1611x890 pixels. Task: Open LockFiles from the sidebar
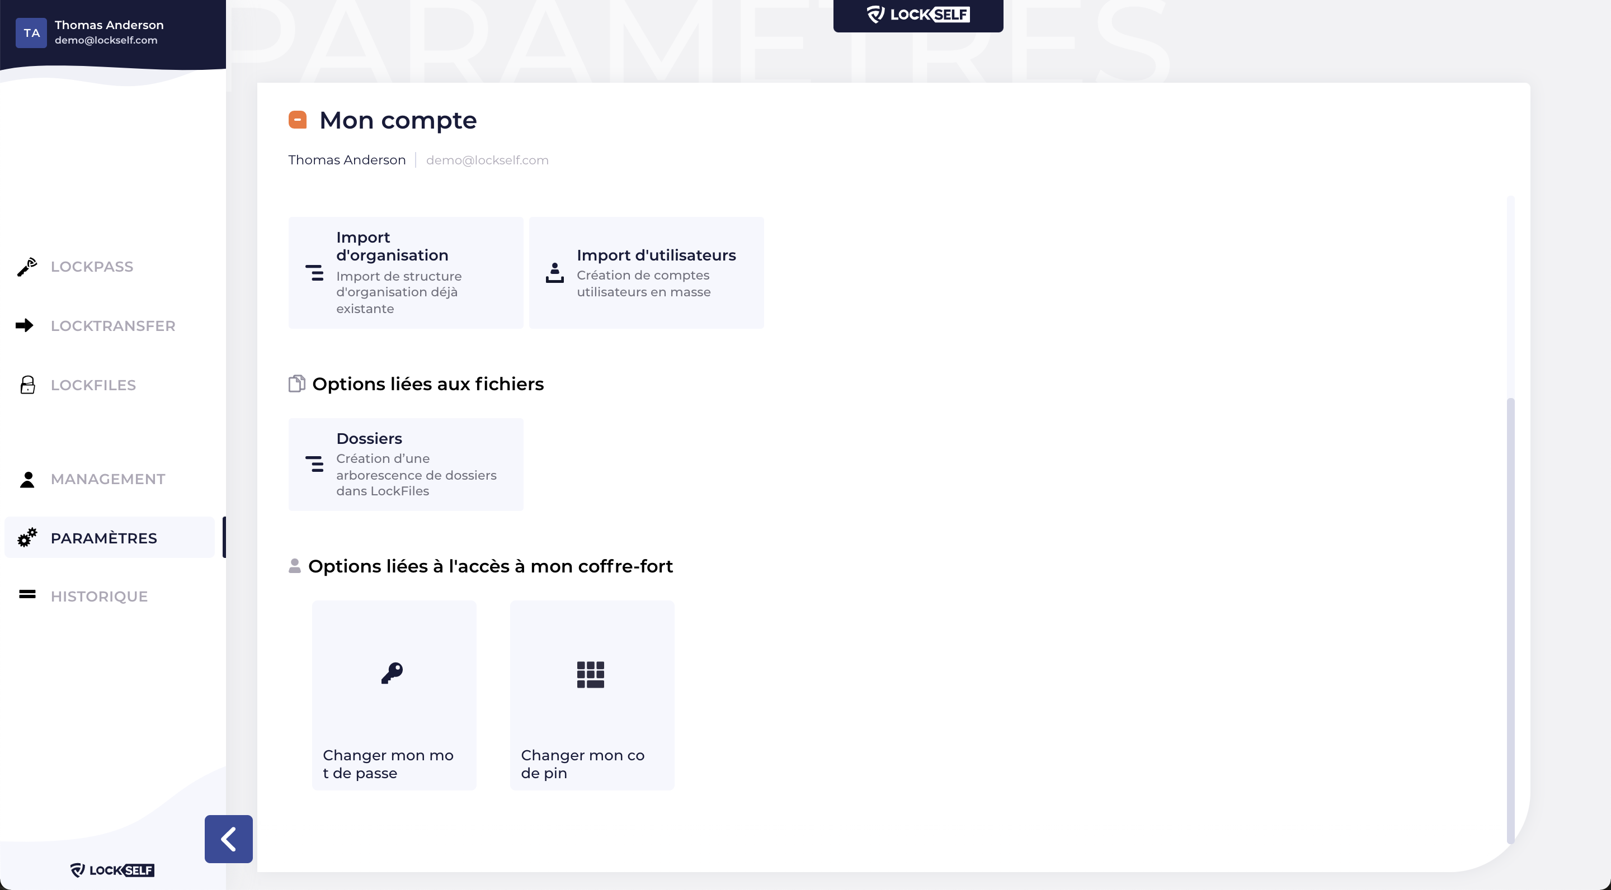point(93,385)
